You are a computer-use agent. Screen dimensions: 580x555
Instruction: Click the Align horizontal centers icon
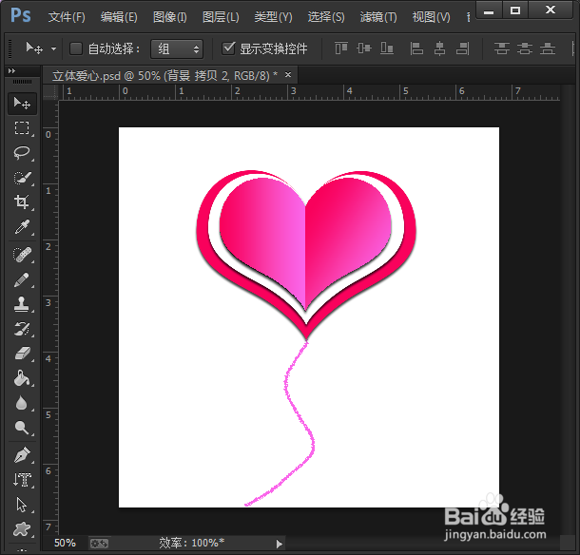pyautogui.click(x=439, y=48)
